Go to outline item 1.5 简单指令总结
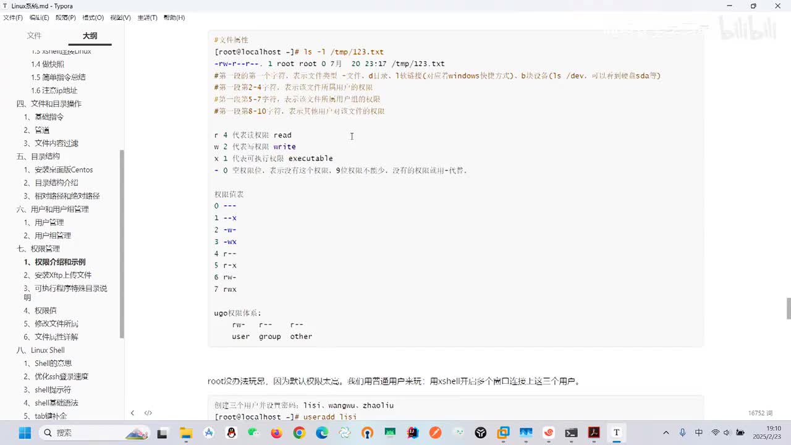 [x=58, y=77]
